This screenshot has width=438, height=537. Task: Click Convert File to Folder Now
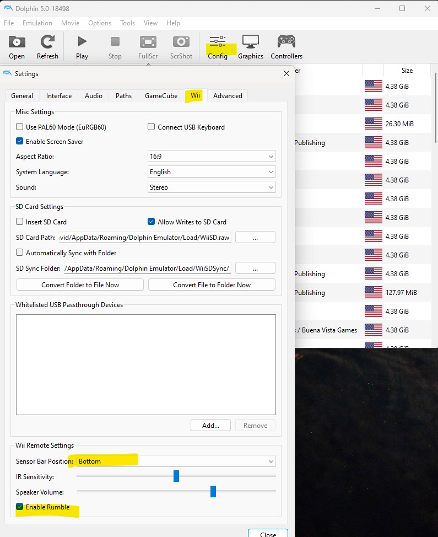pos(212,284)
